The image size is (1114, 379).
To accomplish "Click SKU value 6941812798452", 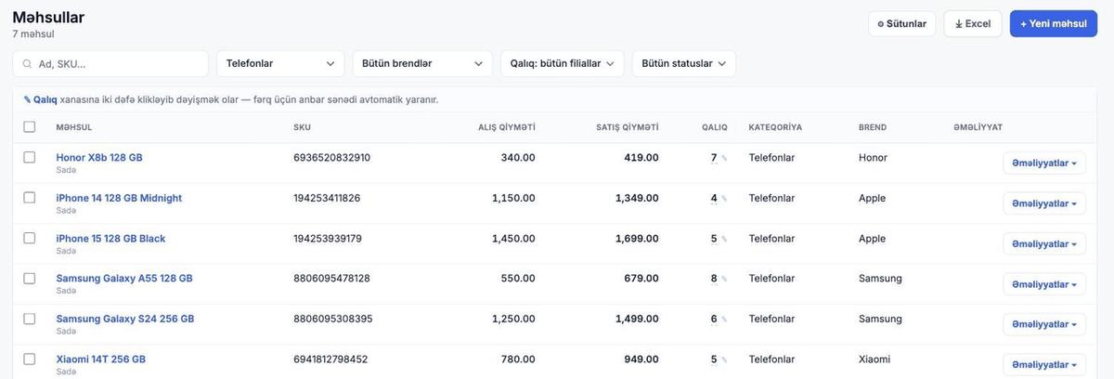I will click(330, 359).
